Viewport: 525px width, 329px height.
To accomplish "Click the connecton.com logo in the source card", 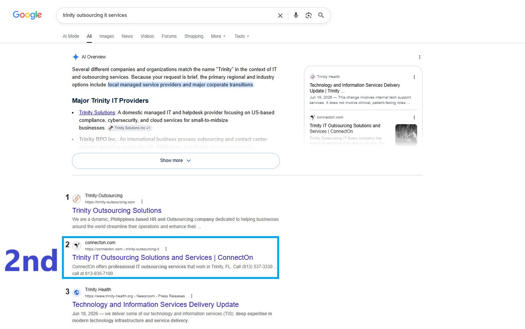I will tap(312, 117).
